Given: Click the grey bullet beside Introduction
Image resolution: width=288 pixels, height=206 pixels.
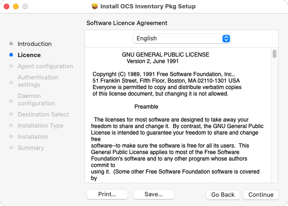Looking at the screenshot, I should pos(11,44).
